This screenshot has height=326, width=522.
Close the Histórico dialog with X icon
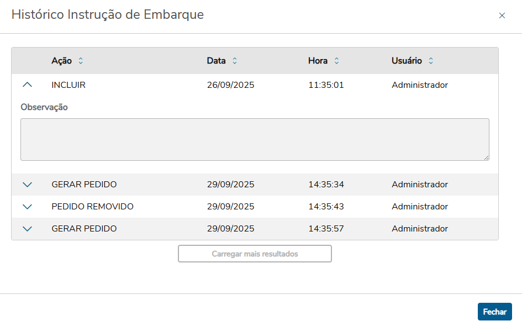502,15
